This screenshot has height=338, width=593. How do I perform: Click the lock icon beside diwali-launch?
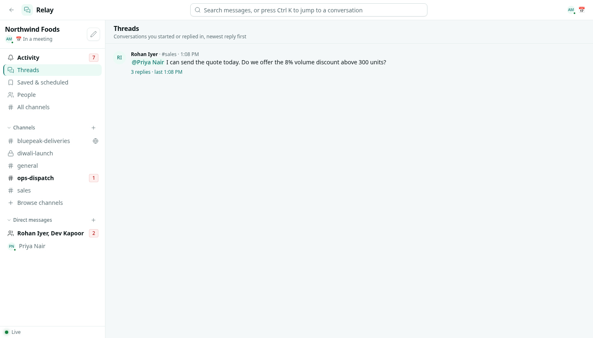[x=11, y=153]
